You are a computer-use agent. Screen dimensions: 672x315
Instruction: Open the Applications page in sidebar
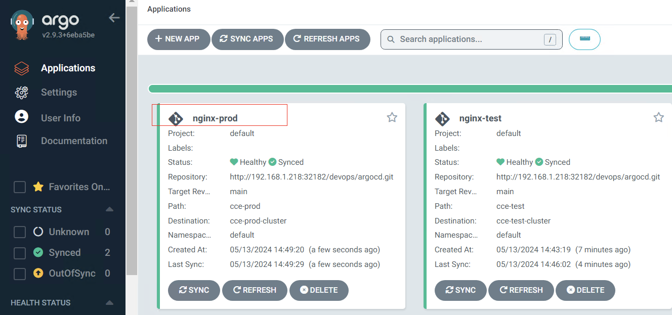tap(68, 68)
